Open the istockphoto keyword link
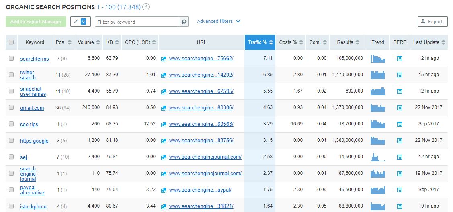Image resolution: width=453 pixels, height=212 pixels. click(33, 206)
